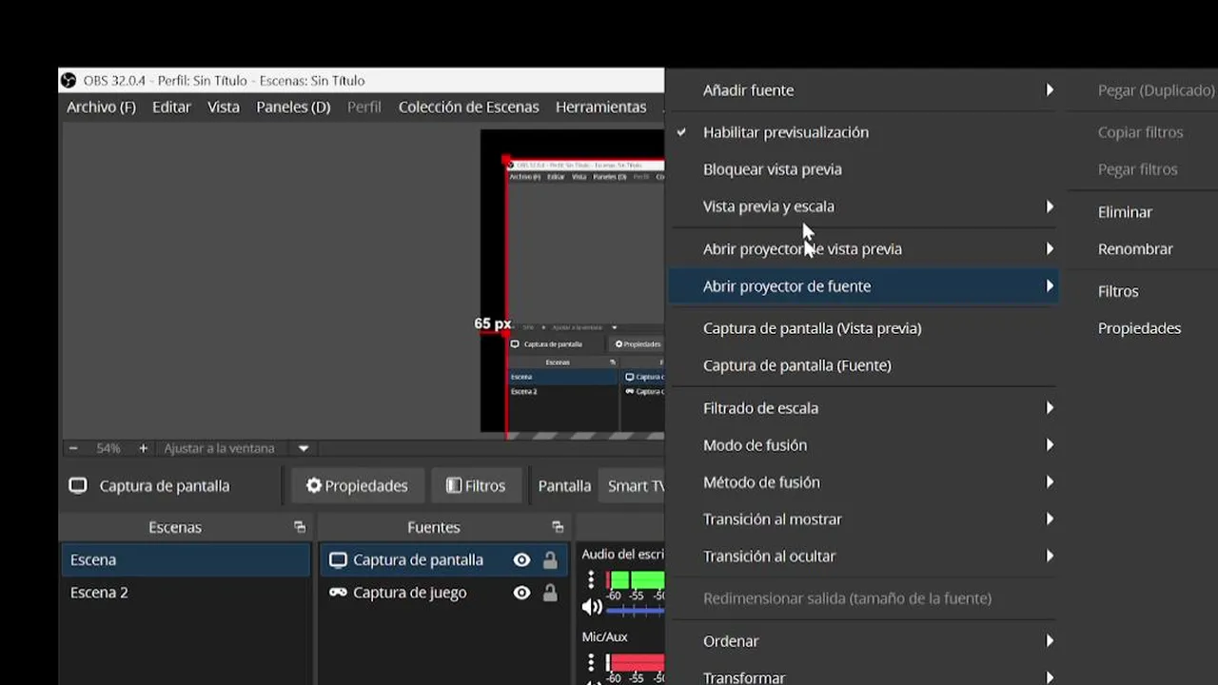The image size is (1218, 685).
Task: Open Perfil menu
Action: click(364, 108)
